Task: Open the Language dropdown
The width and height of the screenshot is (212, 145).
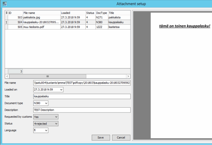Action: (46, 130)
